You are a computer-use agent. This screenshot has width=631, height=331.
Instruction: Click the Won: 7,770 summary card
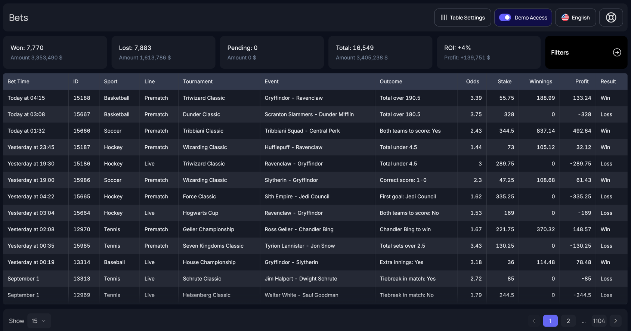click(x=55, y=52)
